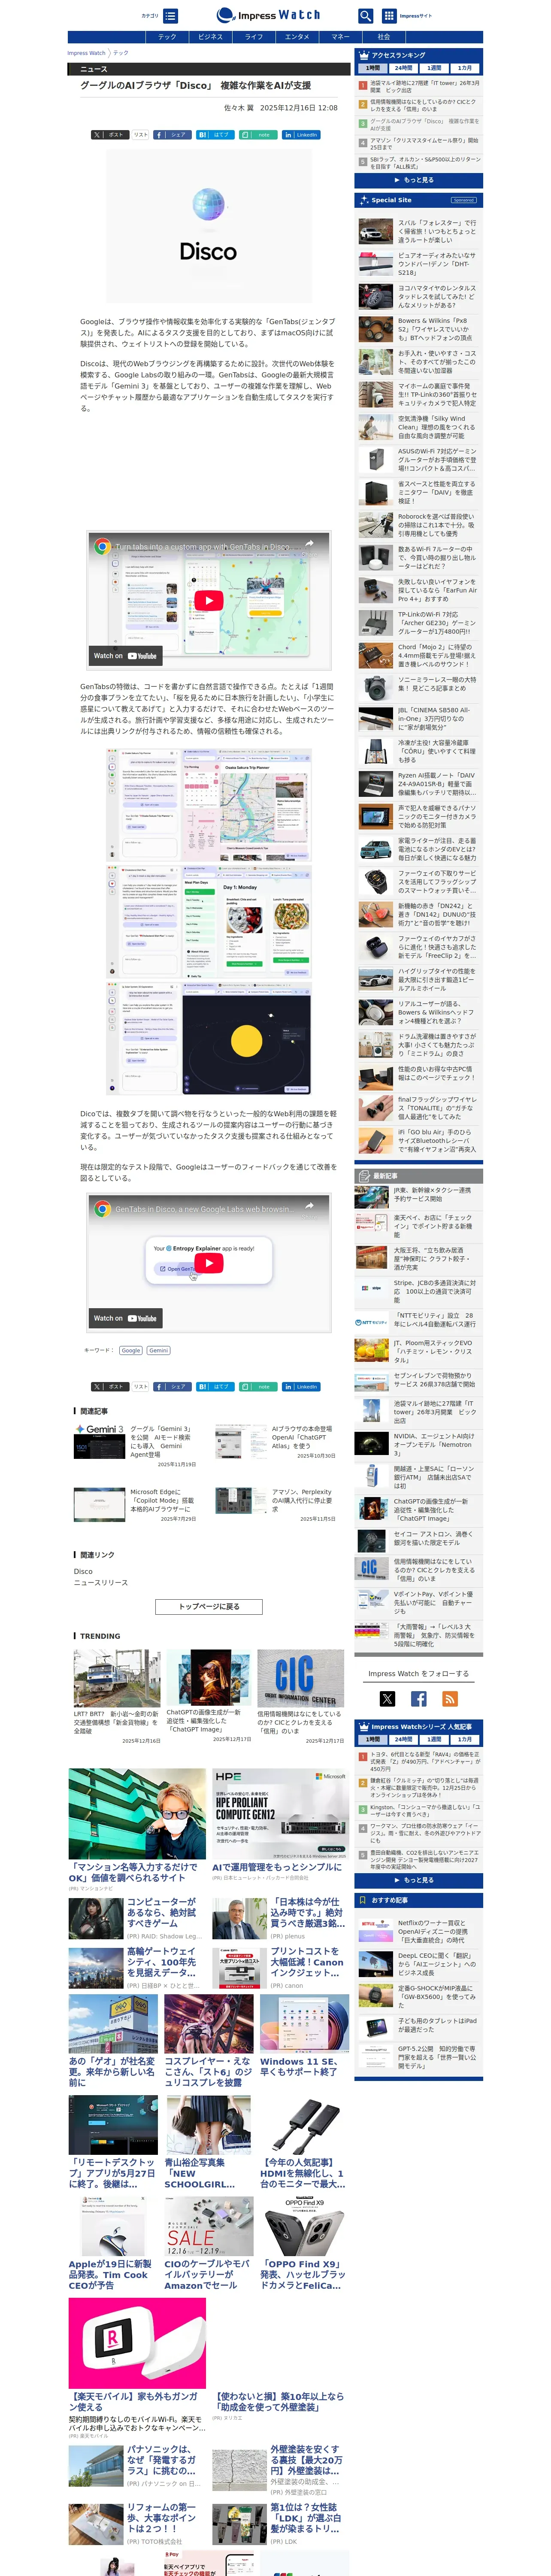
Task: Open the CIC trending article thumbnail
Action: [301, 1677]
